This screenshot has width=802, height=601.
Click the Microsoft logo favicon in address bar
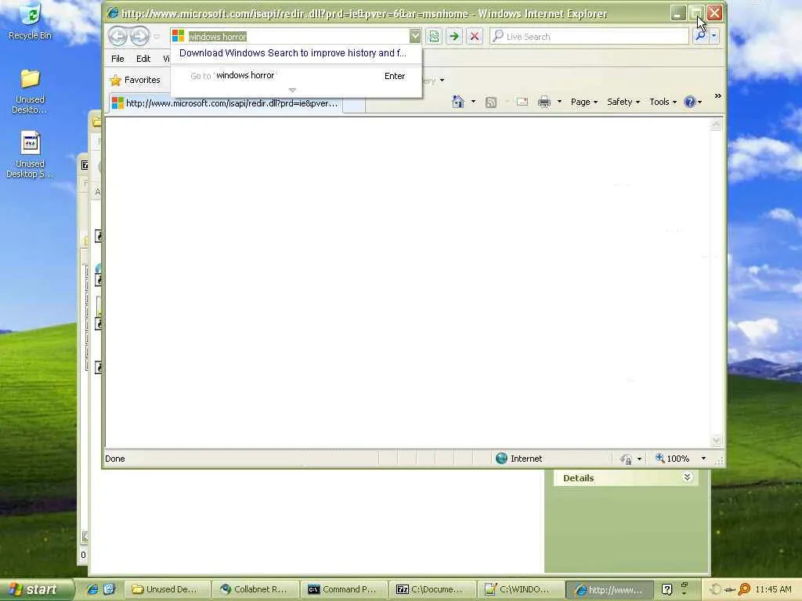pos(178,36)
